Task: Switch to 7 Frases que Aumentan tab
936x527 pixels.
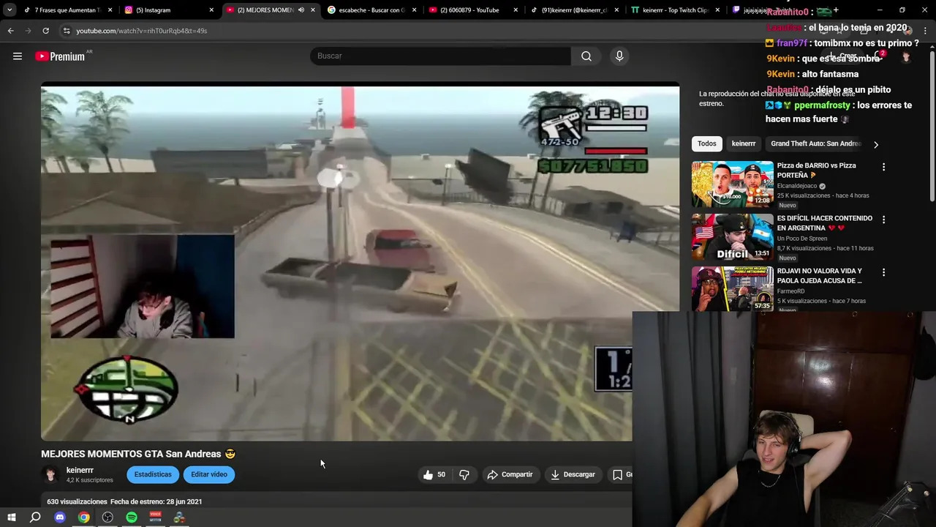Action: click(61, 10)
